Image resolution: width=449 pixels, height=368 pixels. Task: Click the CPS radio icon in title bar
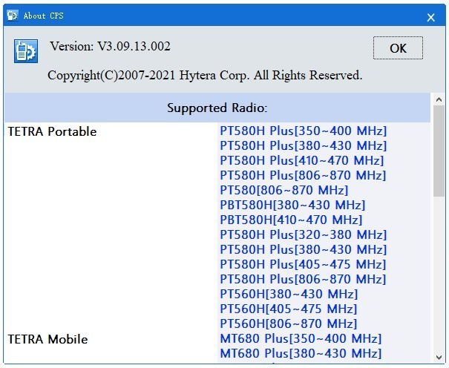13,16
